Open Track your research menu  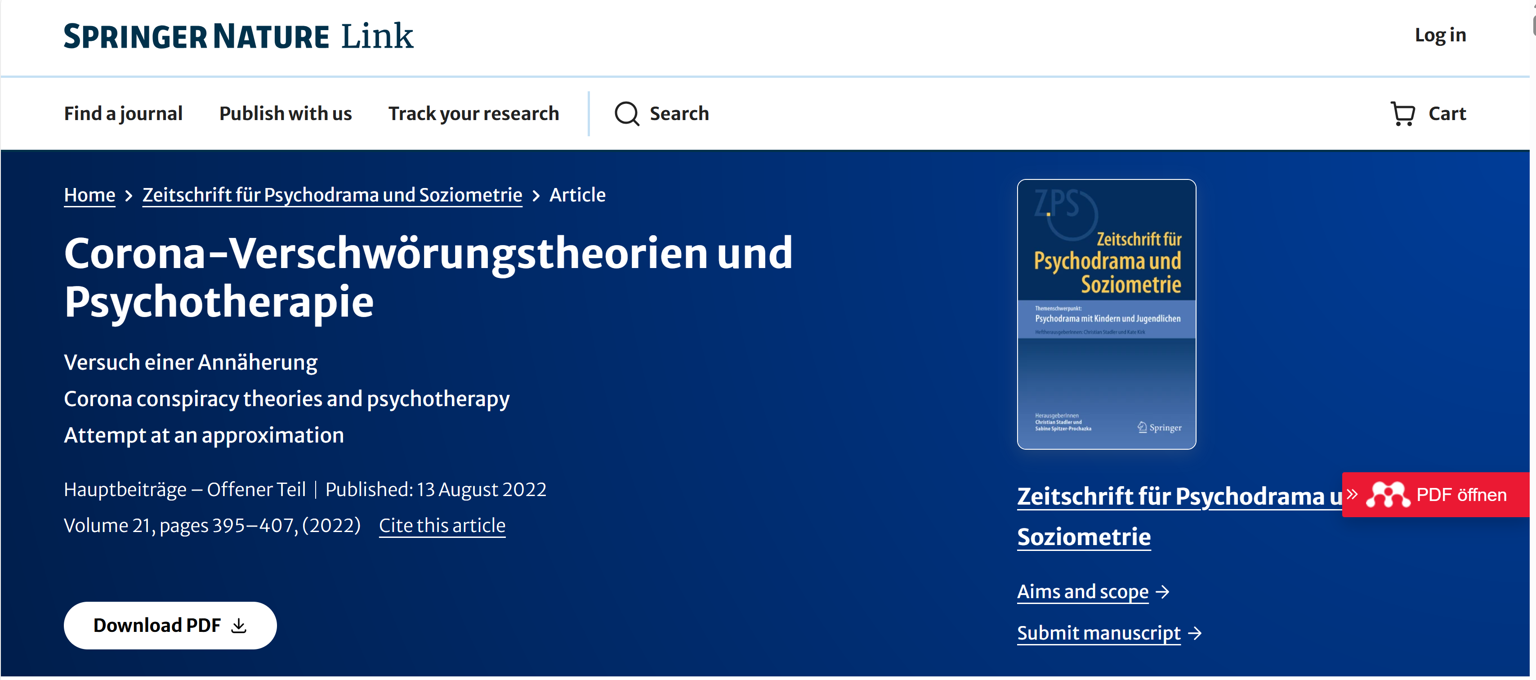point(473,113)
